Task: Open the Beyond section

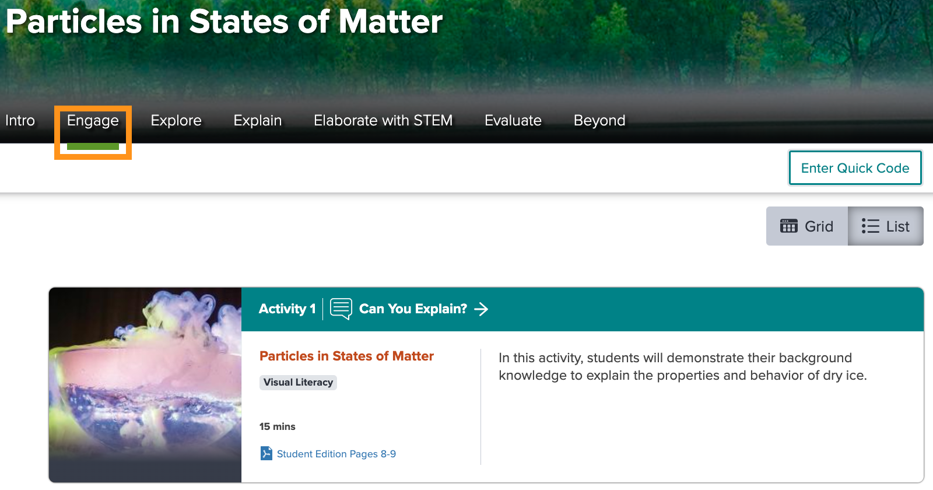Action: tap(599, 120)
